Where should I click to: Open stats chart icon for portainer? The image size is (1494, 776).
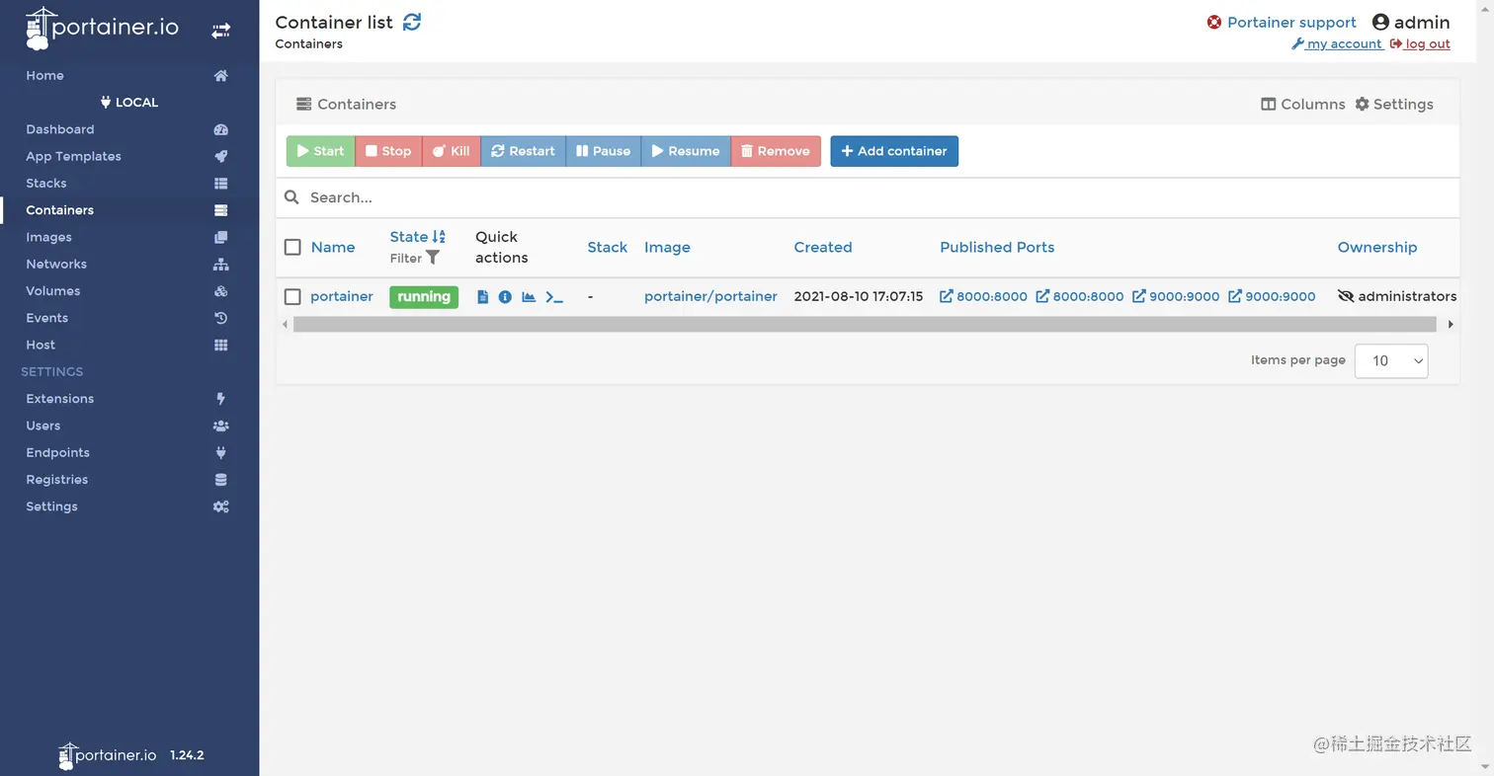click(x=529, y=296)
